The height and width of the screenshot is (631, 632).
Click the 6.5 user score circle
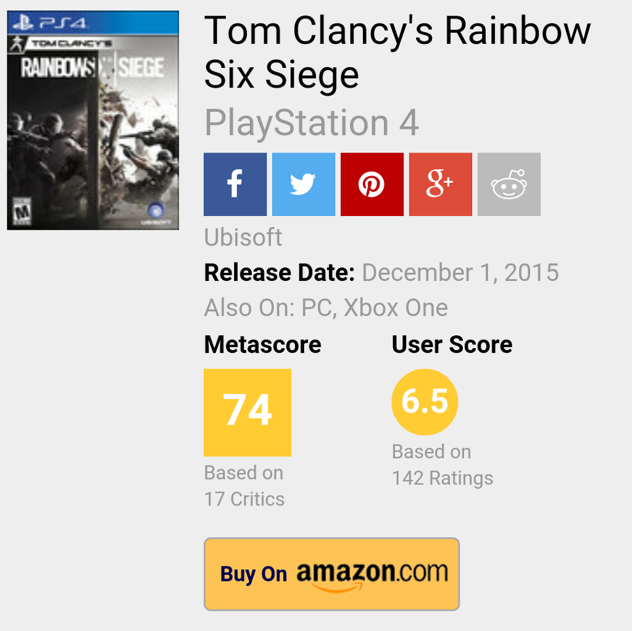click(x=425, y=402)
